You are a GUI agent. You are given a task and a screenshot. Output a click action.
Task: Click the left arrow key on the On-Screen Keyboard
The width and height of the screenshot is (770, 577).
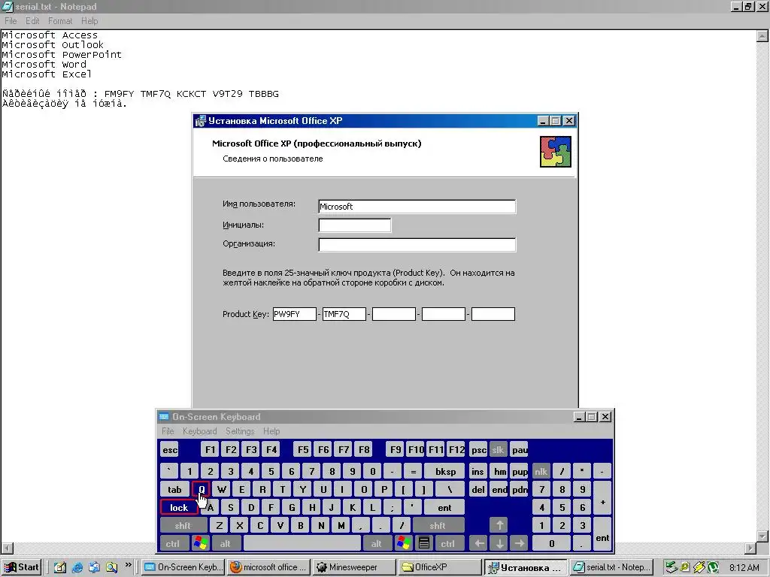coord(479,544)
